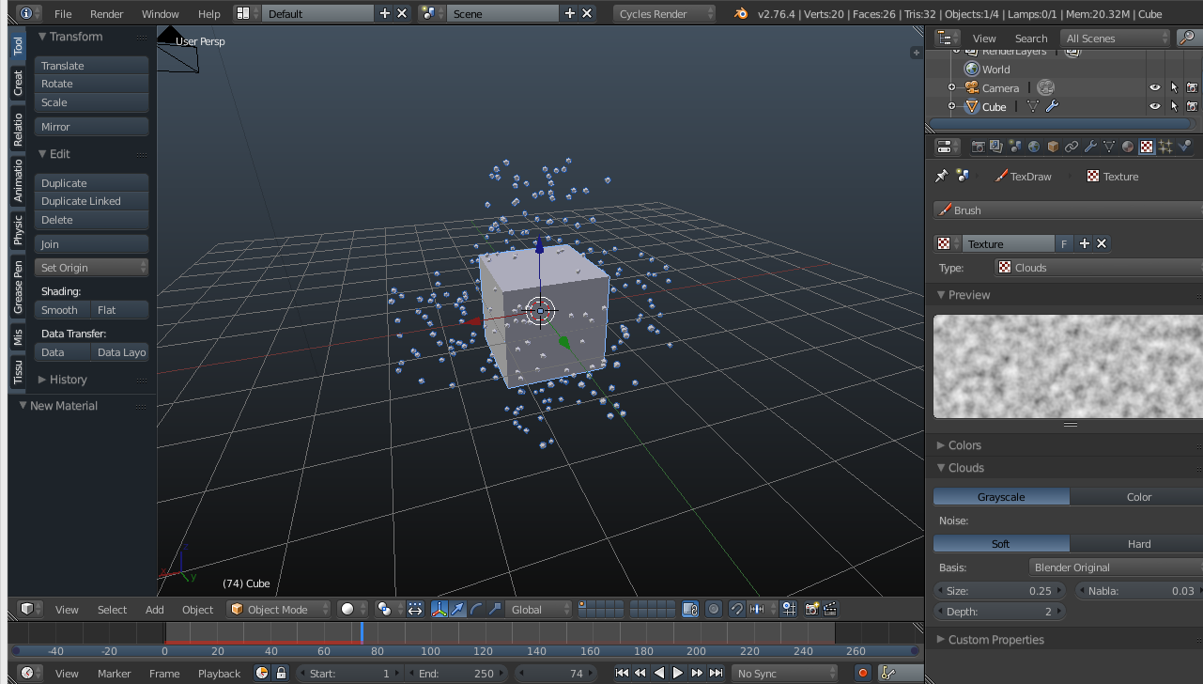Viewport: 1203px width, 684px height.
Task: Open the Modifiers properties tab (wrench icon)
Action: pos(1090,147)
